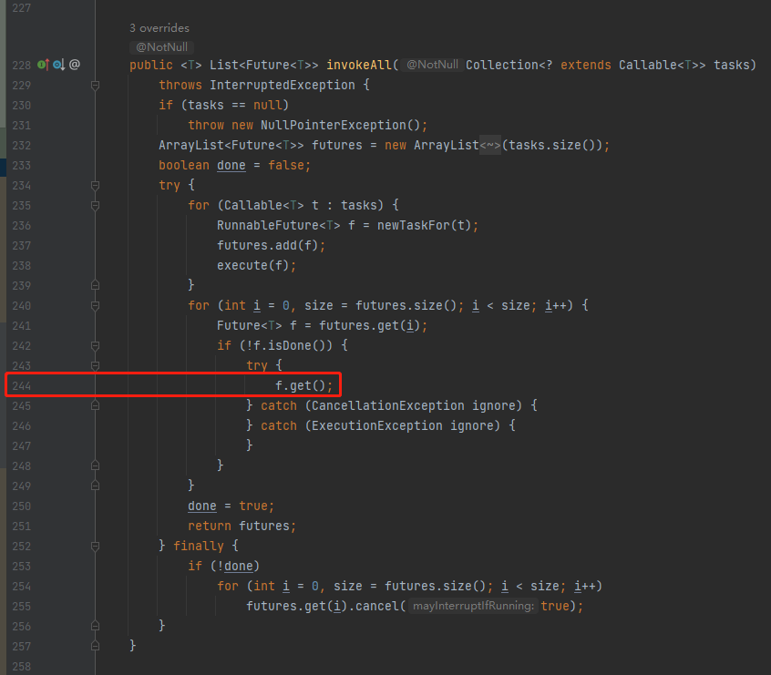Collapse the Callable for-loop fold at line 235
Screen dimensions: 771x675
(x=96, y=206)
